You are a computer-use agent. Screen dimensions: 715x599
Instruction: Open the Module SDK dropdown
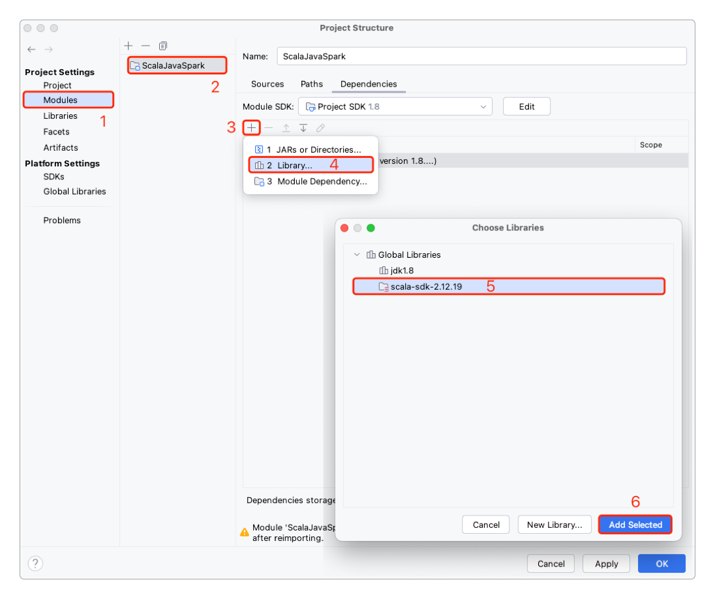395,107
